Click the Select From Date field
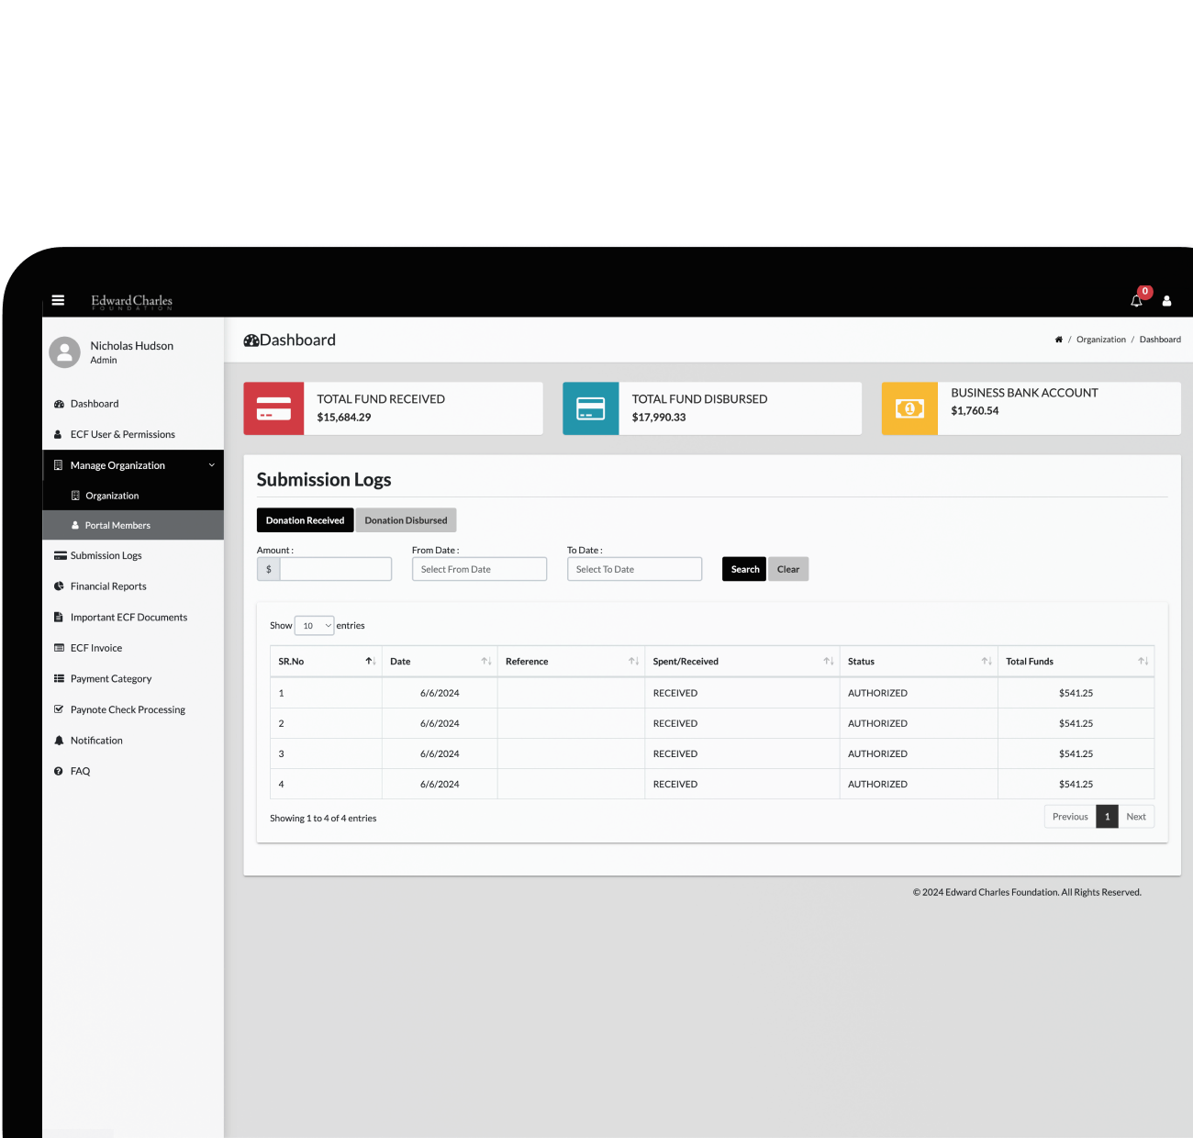The width and height of the screenshot is (1193, 1138). (478, 568)
